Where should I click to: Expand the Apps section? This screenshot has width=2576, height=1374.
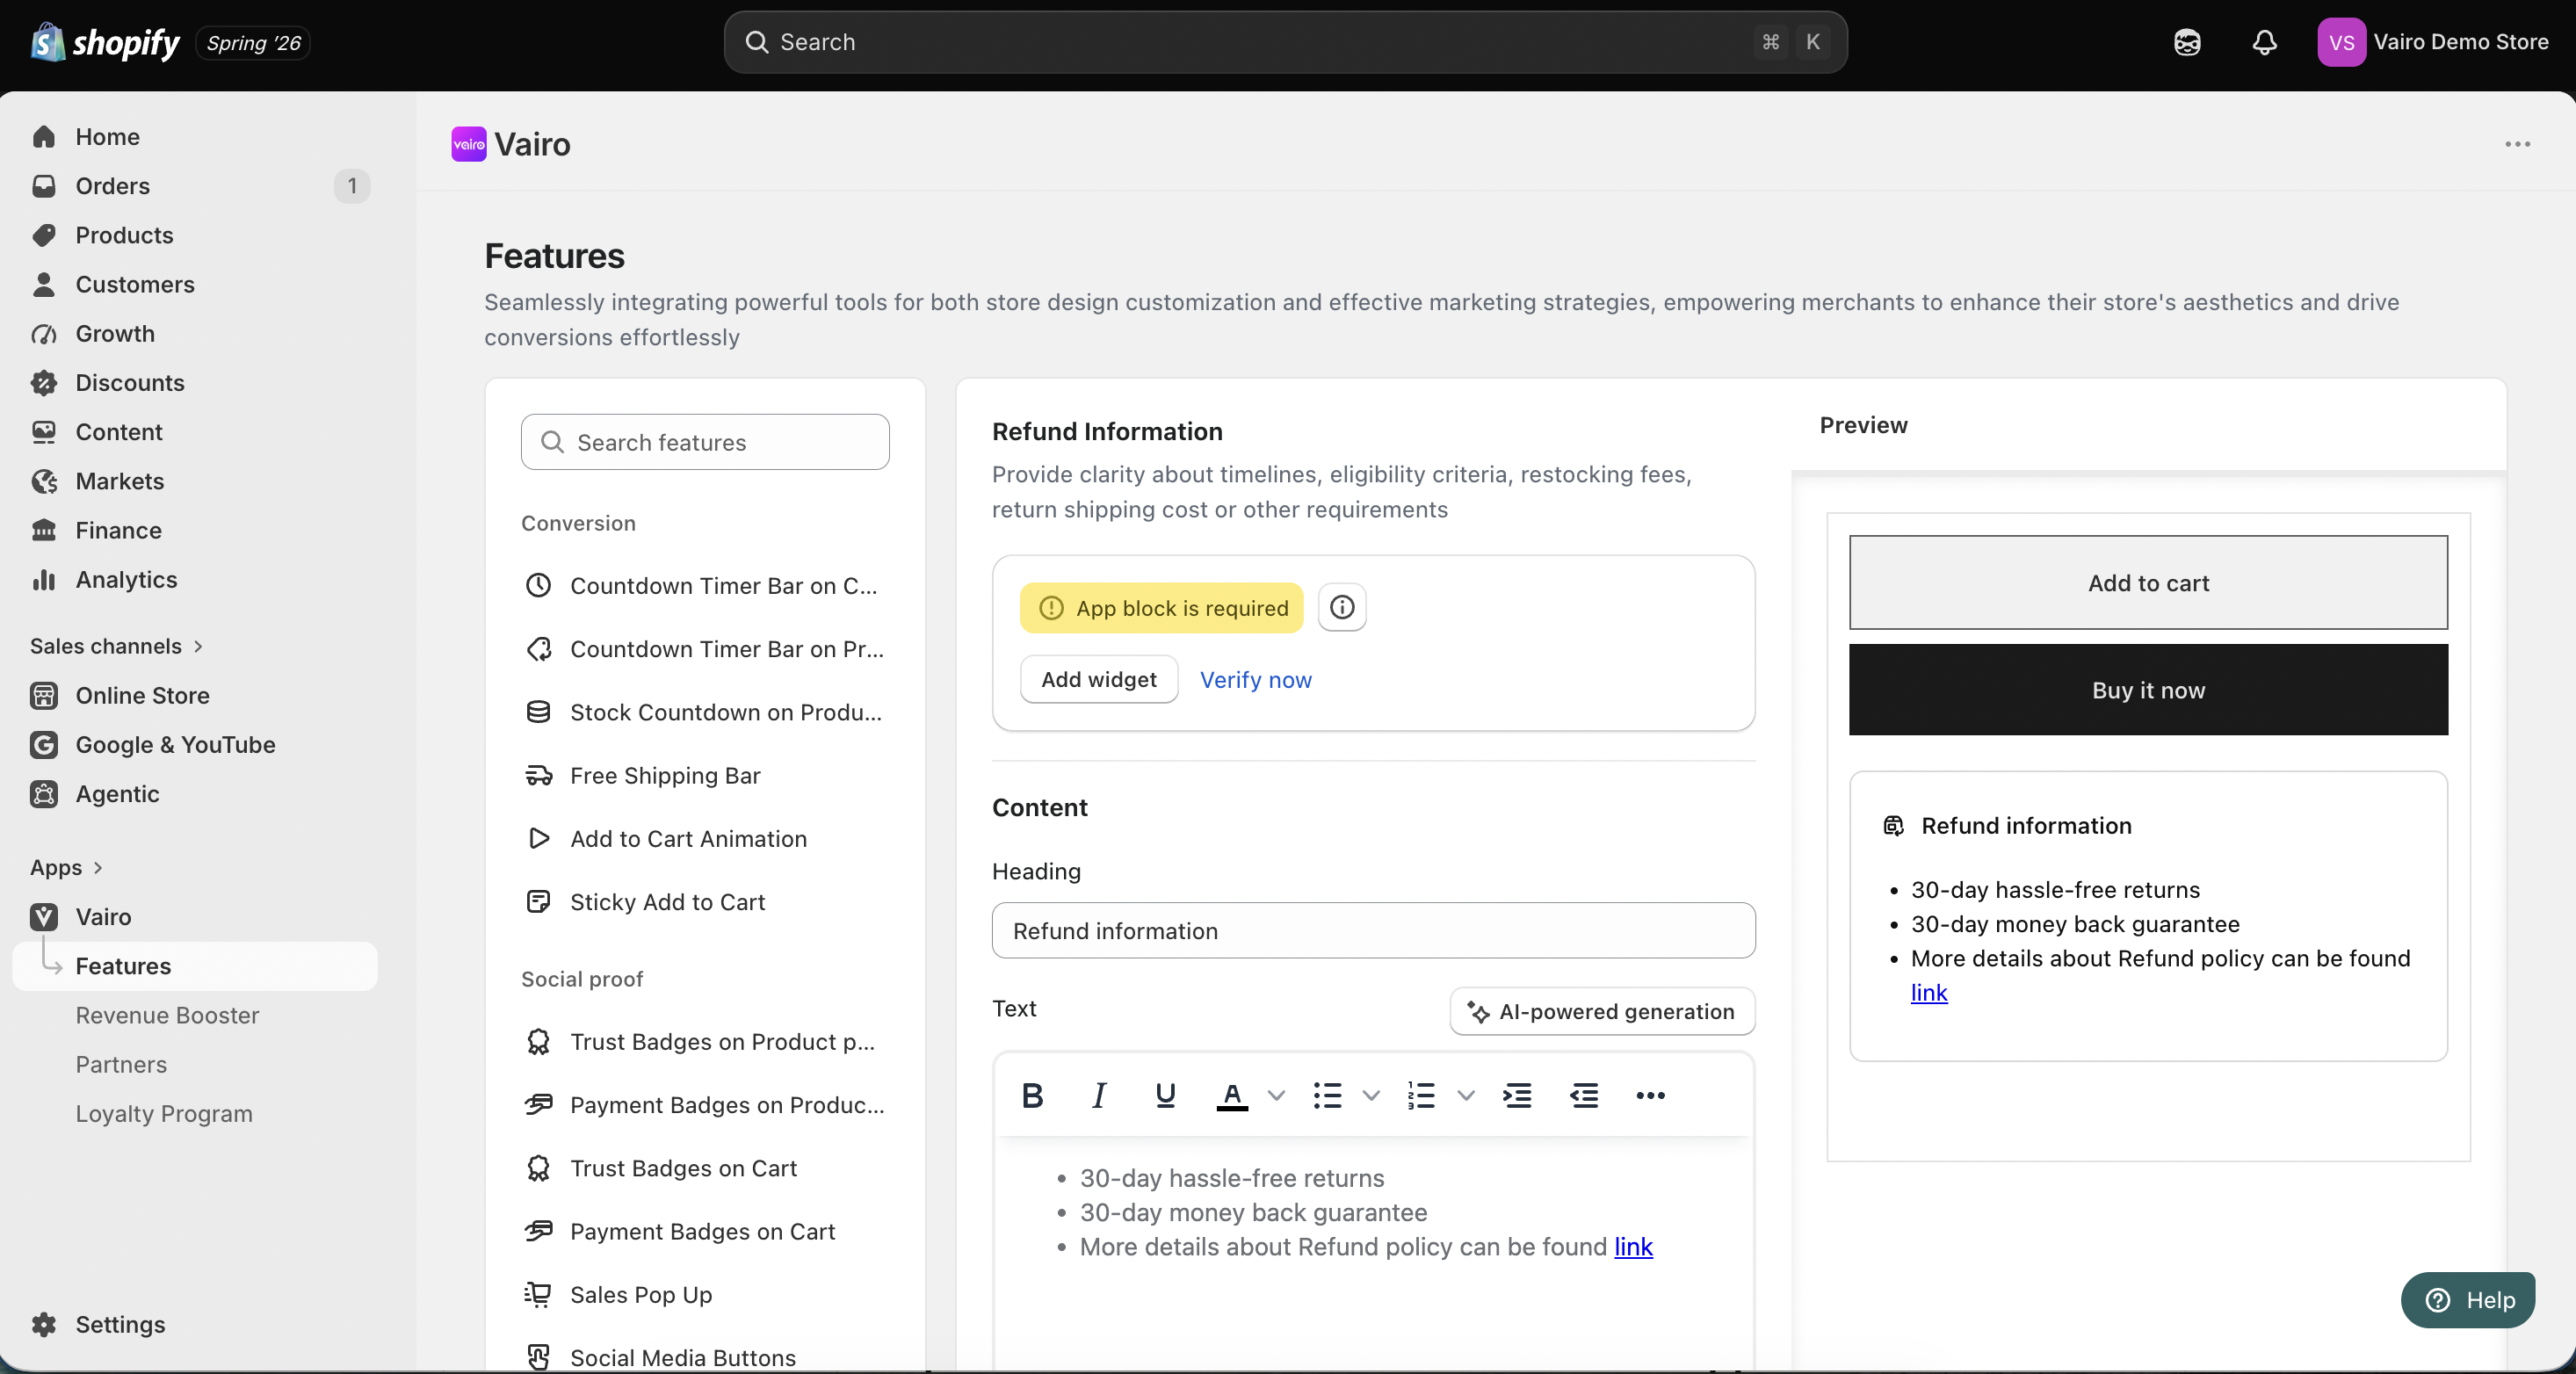[x=67, y=867]
